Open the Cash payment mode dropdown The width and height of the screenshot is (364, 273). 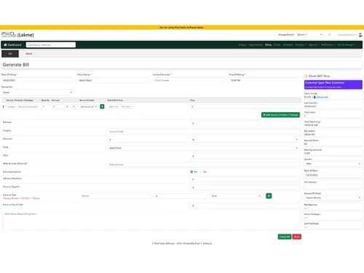(x=236, y=196)
